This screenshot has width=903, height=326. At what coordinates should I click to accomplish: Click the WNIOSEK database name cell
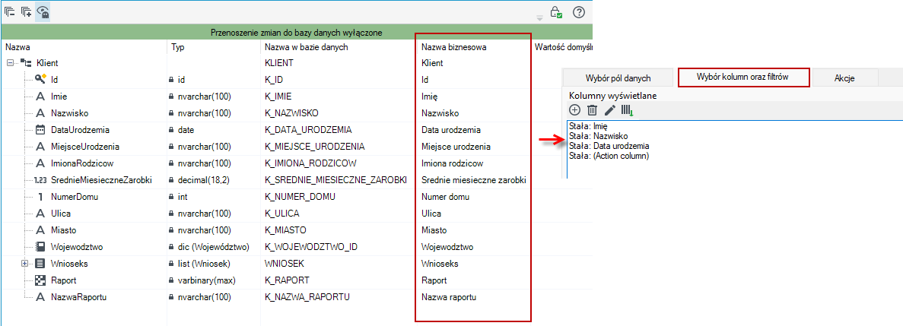point(284,264)
